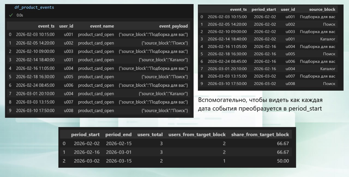
Task: Select the source_block column header
Action: [x=322, y=9]
